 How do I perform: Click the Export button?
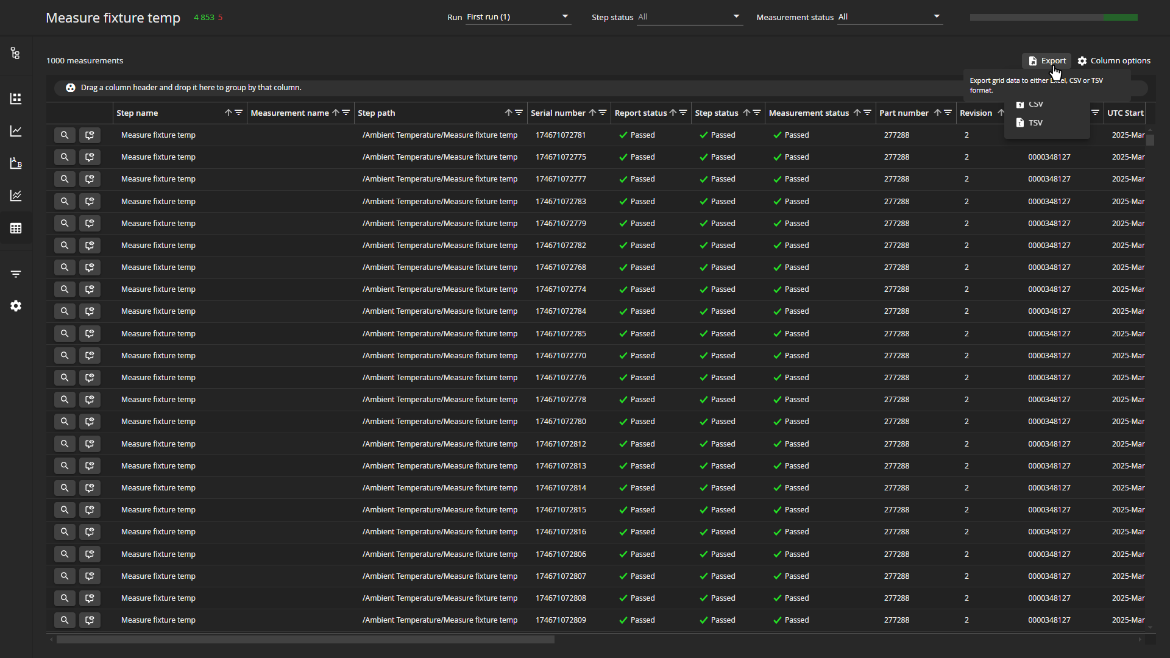[1047, 61]
